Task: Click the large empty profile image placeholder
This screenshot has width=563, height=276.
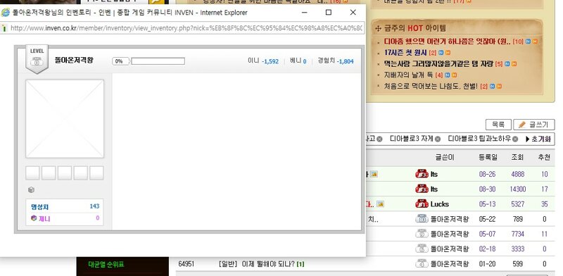Action: pos(65,119)
